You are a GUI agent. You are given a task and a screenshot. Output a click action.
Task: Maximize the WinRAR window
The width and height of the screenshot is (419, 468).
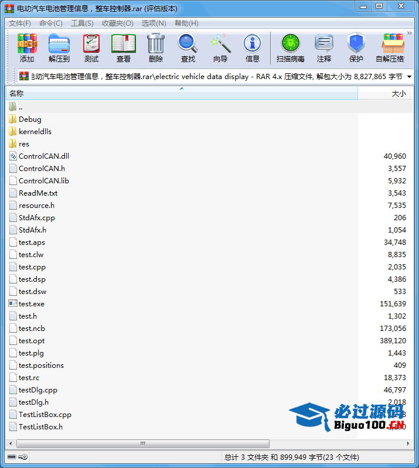[x=379, y=6]
